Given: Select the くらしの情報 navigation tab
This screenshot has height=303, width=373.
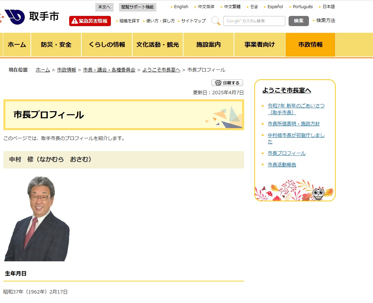Looking at the screenshot, I should 107,45.
